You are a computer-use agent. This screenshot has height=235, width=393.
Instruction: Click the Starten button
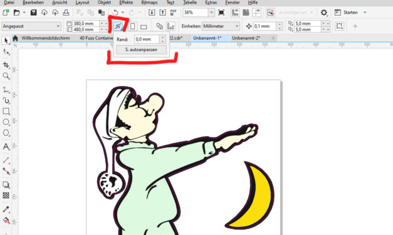click(x=350, y=12)
